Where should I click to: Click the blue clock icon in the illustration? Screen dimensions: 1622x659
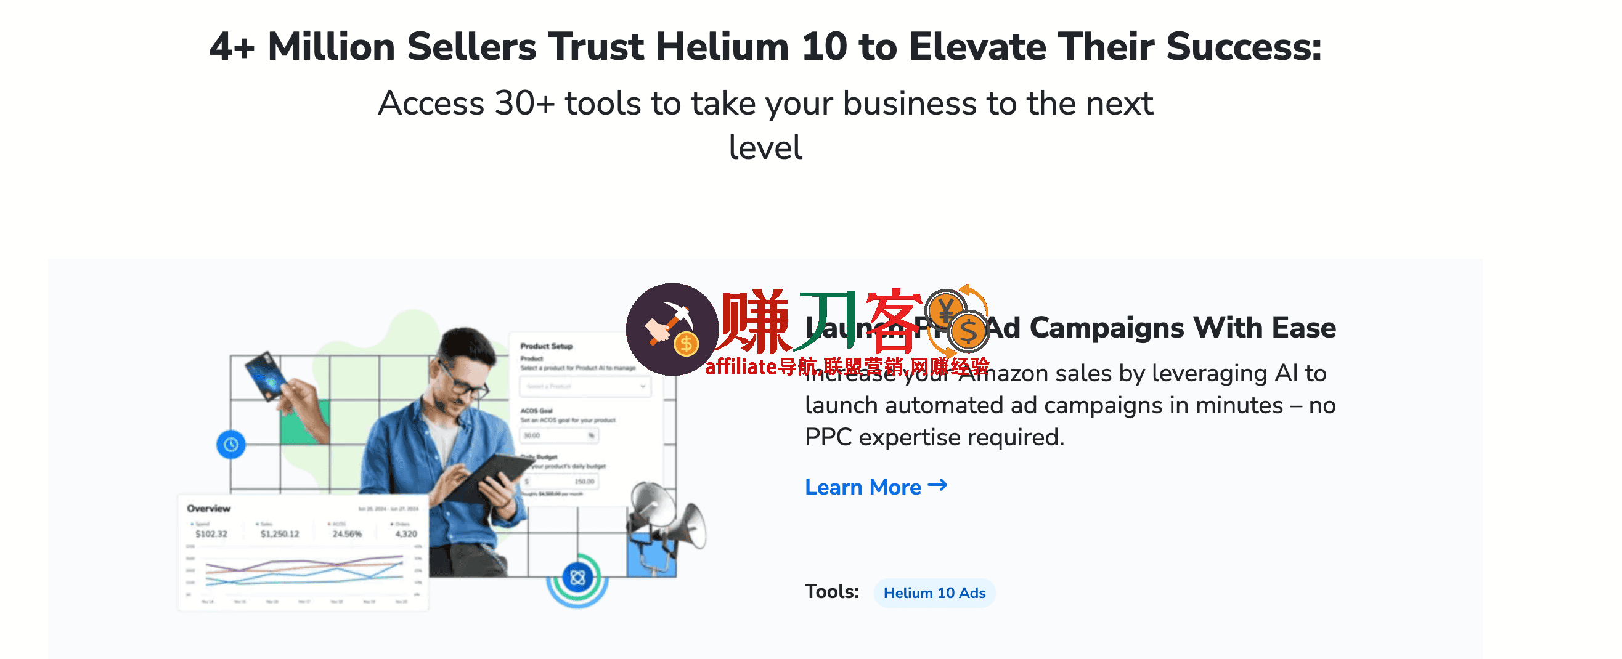point(231,445)
